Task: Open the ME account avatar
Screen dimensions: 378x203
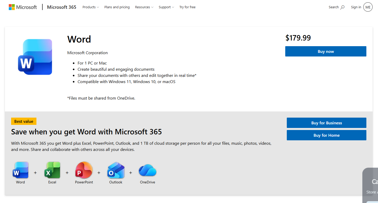Action: point(368,7)
